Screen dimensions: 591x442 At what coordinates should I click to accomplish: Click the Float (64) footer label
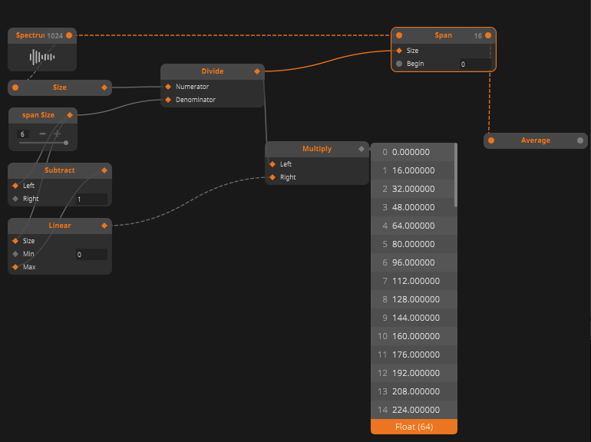tap(414, 427)
